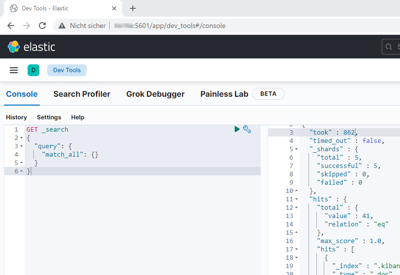This screenshot has width=400, height=275.
Task: Click the "timed_out" : false line
Action: point(347,141)
